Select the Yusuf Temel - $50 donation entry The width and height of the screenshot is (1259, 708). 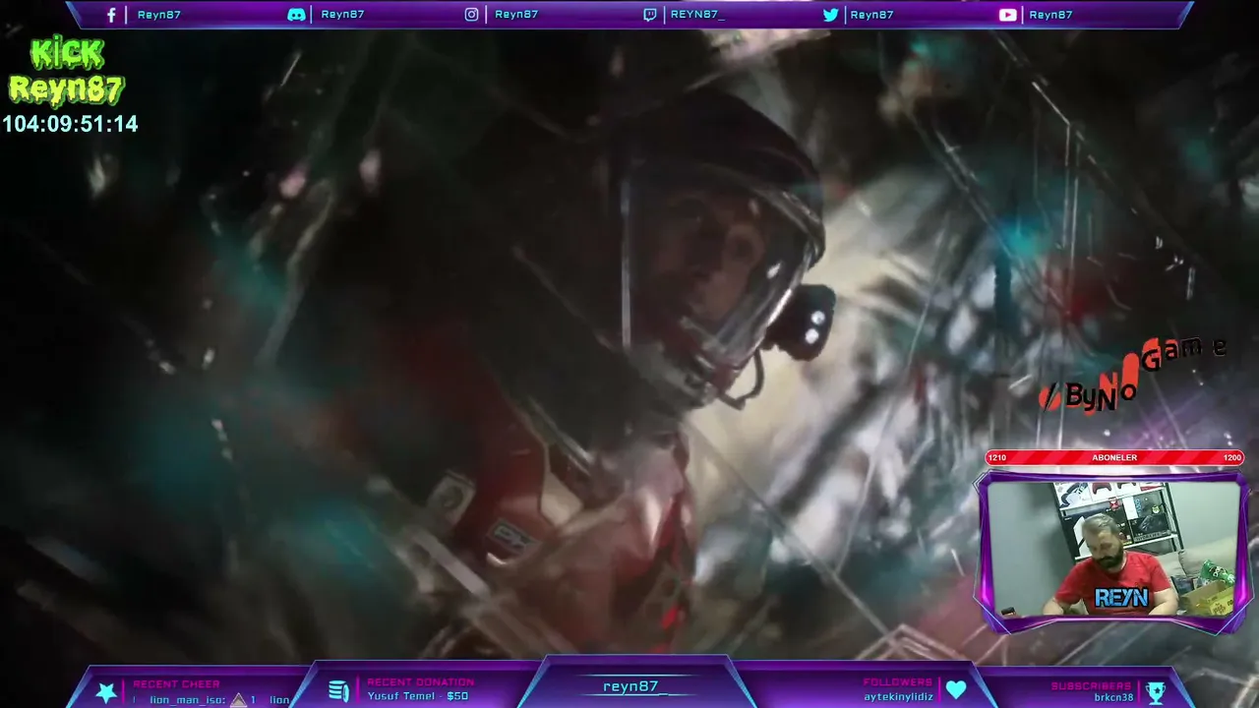point(418,696)
